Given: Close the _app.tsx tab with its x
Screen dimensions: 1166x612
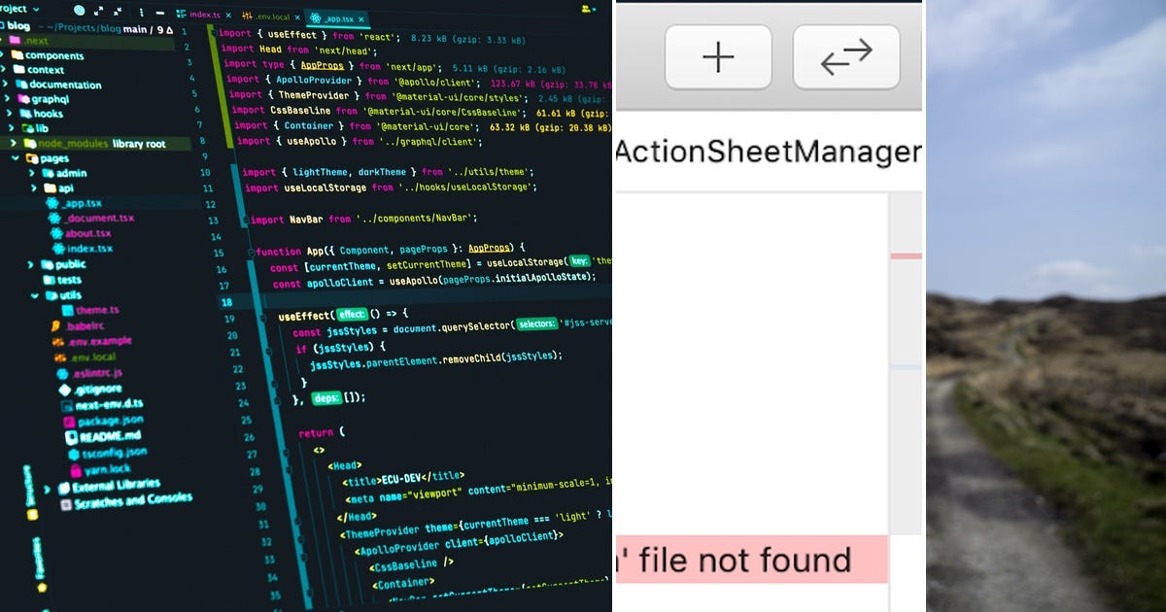Looking at the screenshot, I should click(x=360, y=19).
